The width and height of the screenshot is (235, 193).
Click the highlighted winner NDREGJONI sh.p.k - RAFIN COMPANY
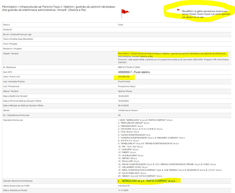[x=149, y=181]
